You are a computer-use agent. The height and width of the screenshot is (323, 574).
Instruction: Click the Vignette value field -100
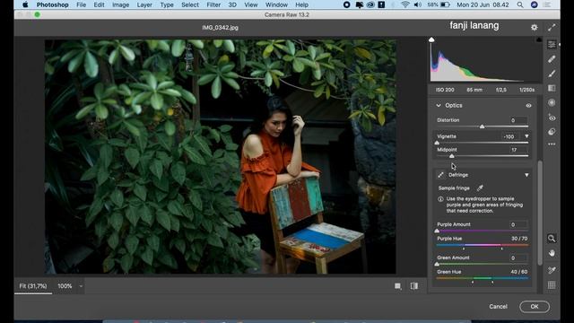510,136
